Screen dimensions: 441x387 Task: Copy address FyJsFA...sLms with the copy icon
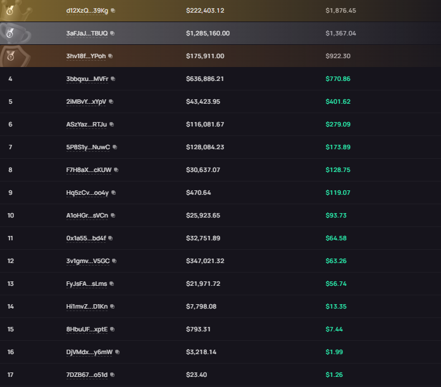point(111,283)
